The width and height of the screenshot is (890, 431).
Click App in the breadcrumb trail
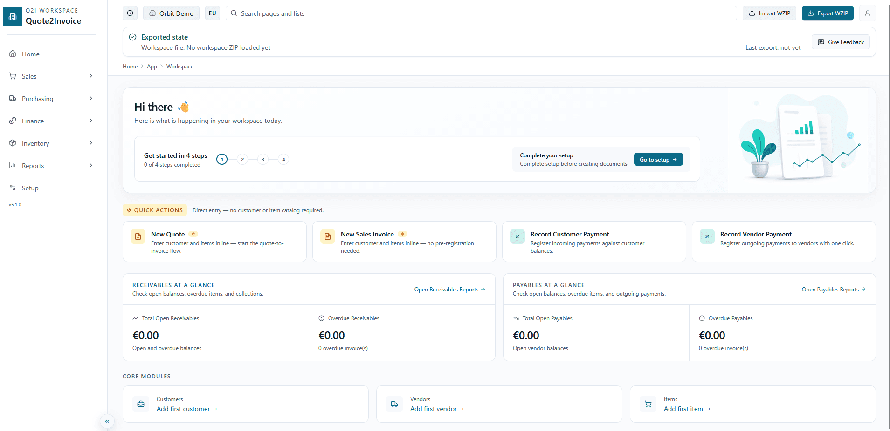[x=152, y=66]
